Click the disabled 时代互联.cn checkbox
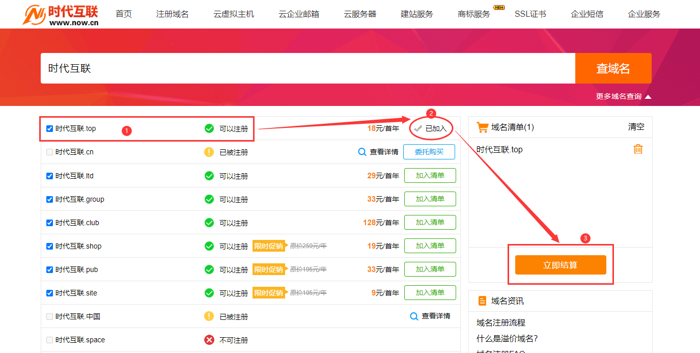 point(49,152)
